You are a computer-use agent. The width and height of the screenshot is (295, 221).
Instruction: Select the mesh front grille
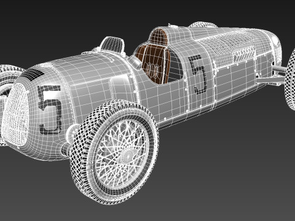click(16, 114)
